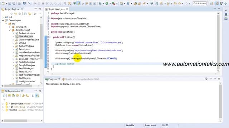
Task: Open Results of running class ExplicitWait tab
Action: [82, 79]
